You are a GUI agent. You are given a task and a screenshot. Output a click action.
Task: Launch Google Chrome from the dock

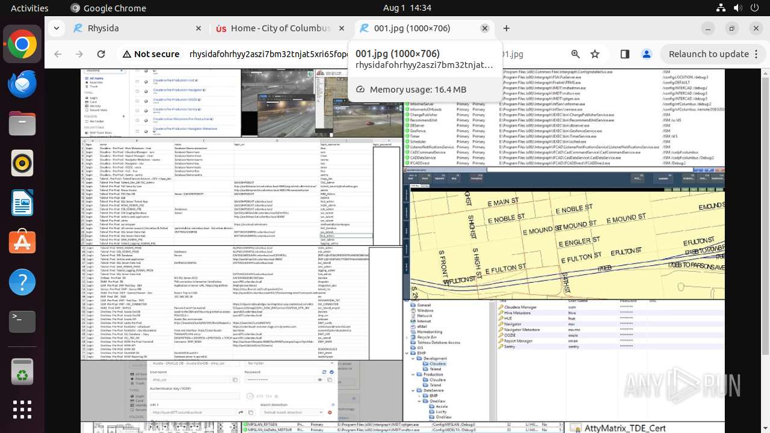(x=22, y=45)
